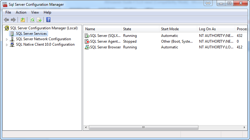Click the Export List toolbar icon
This screenshot has width=250, height=140.
click(39, 20)
